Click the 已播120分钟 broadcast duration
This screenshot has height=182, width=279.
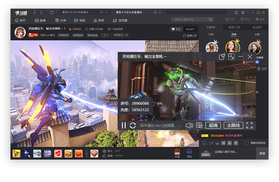[94, 29]
